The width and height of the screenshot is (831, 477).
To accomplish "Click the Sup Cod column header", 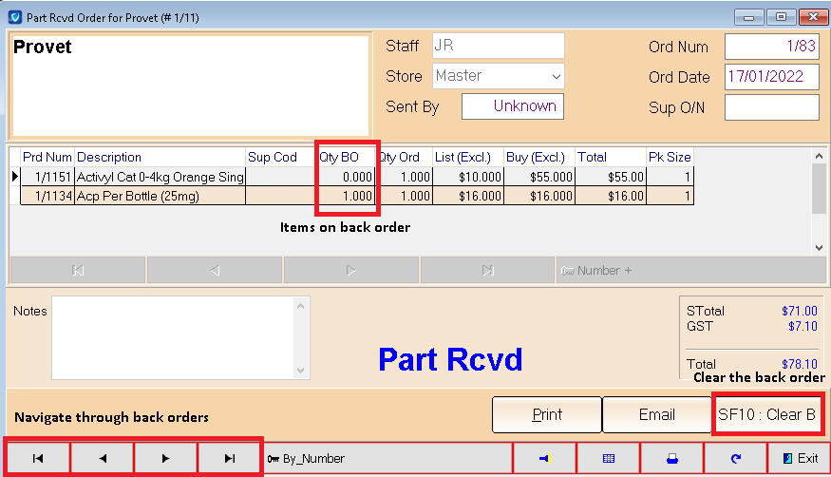I will pyautogui.click(x=280, y=158).
